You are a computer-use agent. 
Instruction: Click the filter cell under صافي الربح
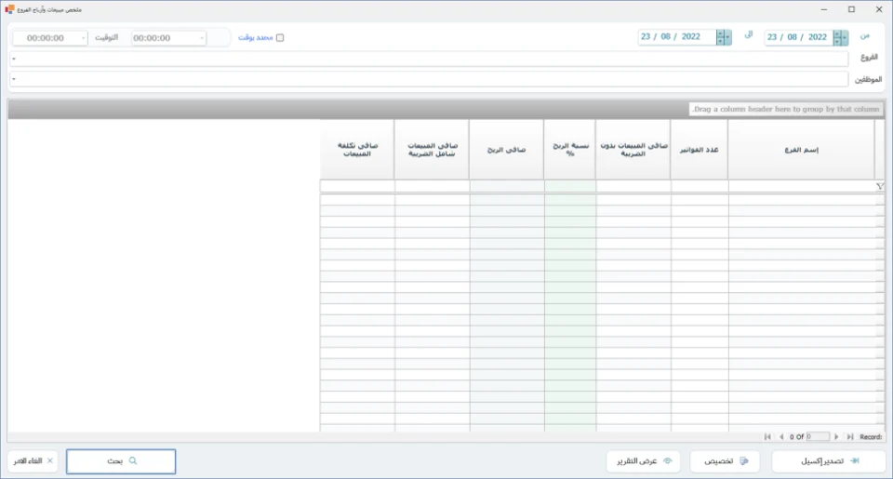(506, 186)
